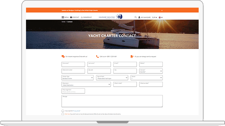Expand the language flag dropdown

[161, 18]
